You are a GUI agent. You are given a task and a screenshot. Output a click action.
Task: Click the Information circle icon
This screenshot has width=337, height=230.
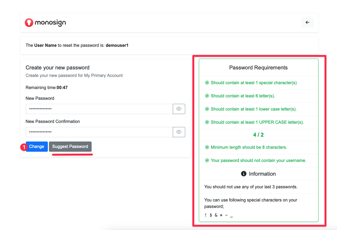(244, 174)
